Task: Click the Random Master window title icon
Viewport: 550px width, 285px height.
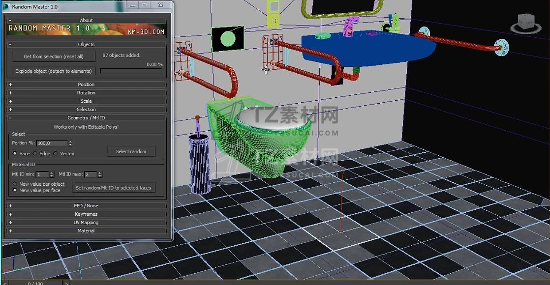Action: [x=6, y=7]
